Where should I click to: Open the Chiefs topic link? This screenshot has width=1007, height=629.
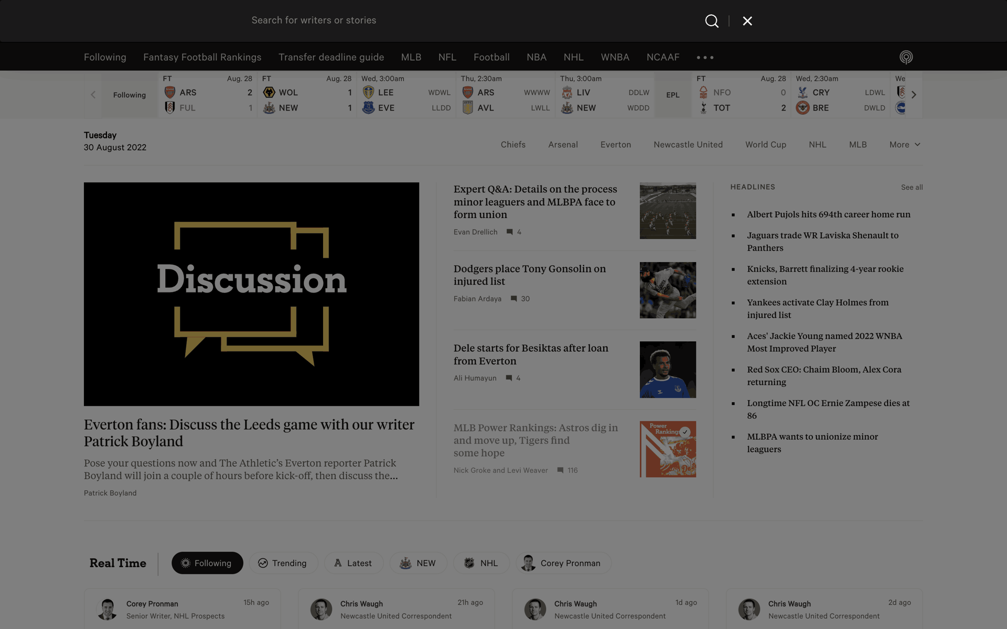[513, 145]
